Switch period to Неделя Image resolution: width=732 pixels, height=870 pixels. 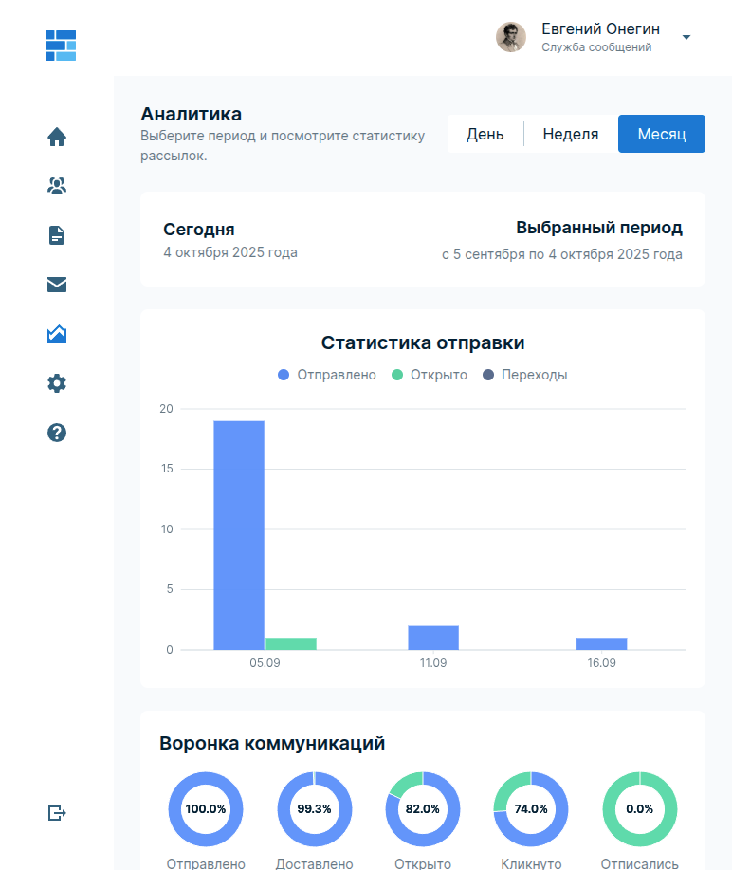[x=570, y=134]
